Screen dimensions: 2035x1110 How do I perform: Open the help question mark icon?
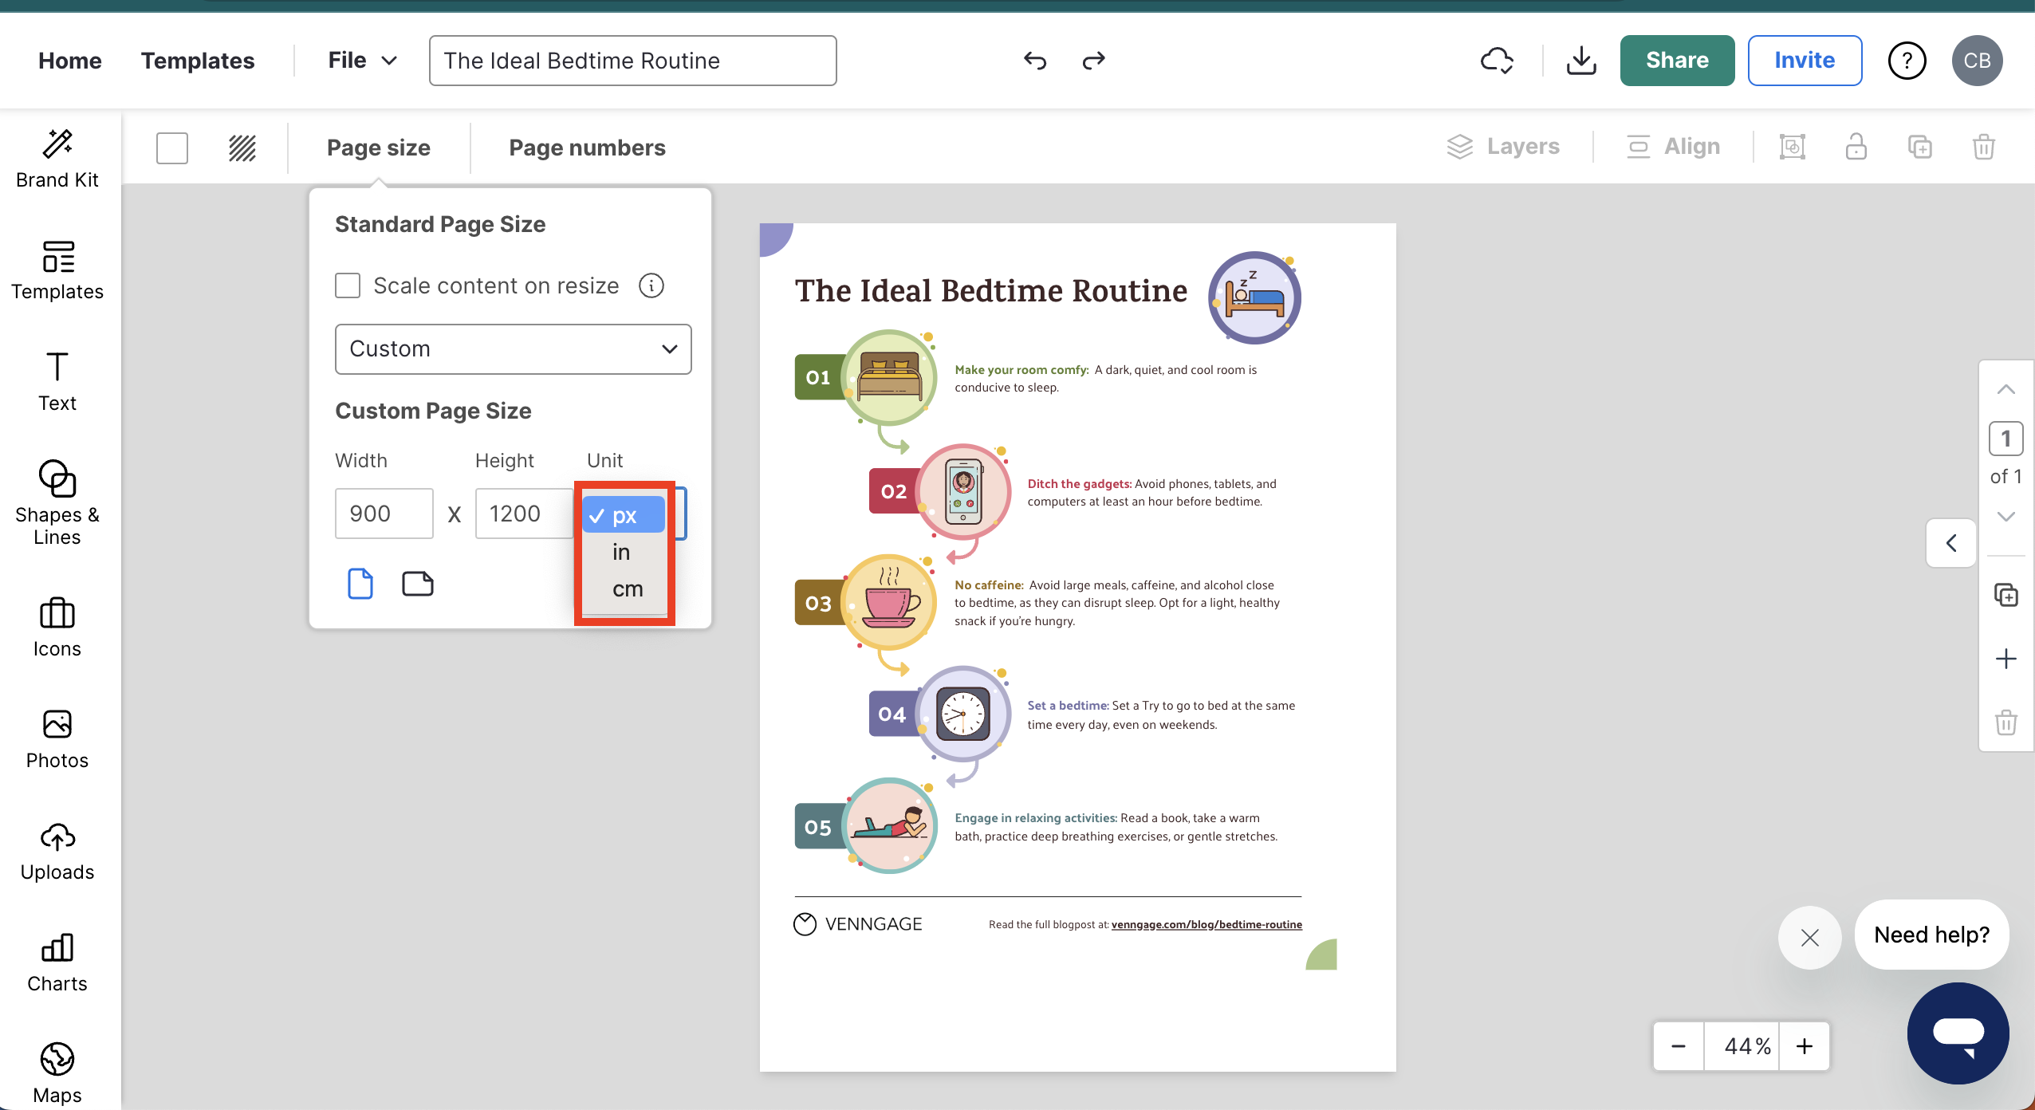pos(1907,61)
